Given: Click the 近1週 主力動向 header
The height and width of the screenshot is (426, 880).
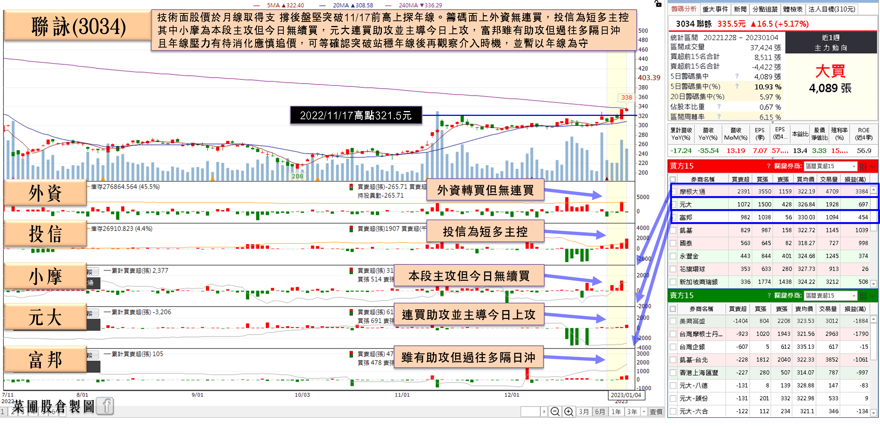Looking at the screenshot, I should tap(831, 43).
